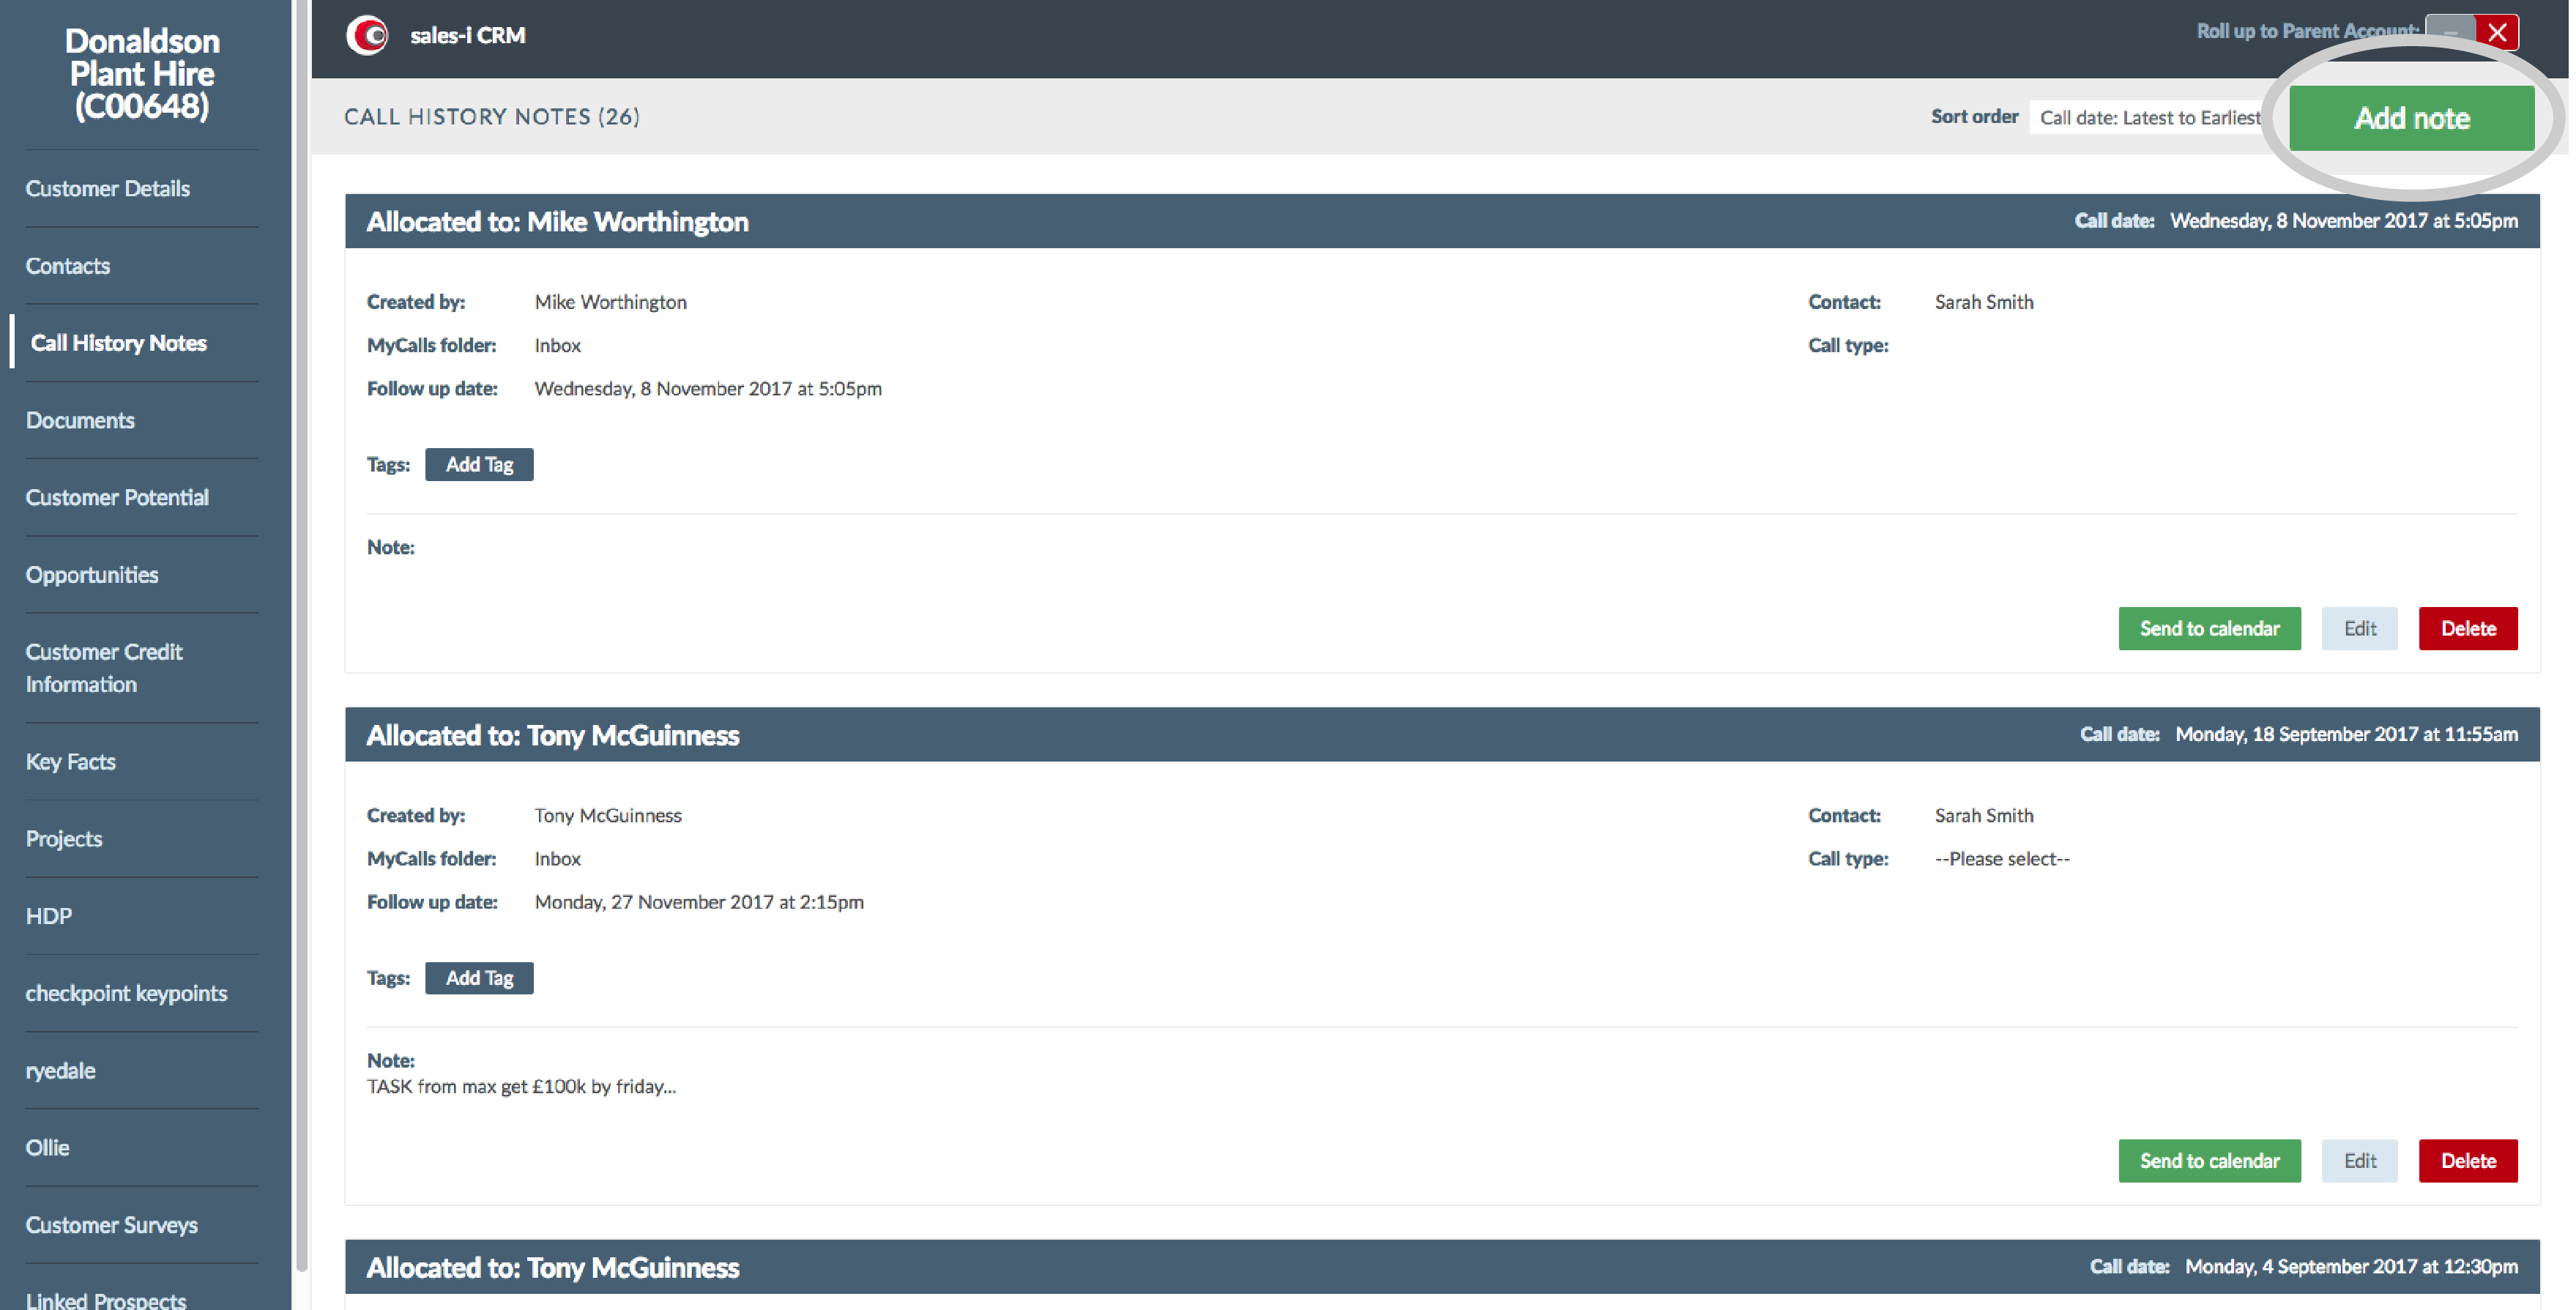This screenshot has width=2576, height=1310.
Task: Expand Opportunities sidebar section
Action: tap(92, 573)
